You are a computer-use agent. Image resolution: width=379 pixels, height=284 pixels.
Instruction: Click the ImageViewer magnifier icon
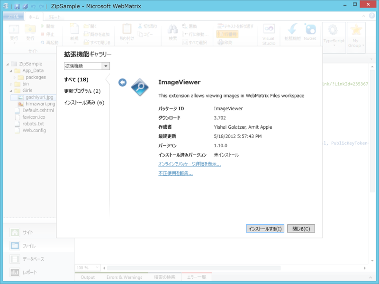140,87
